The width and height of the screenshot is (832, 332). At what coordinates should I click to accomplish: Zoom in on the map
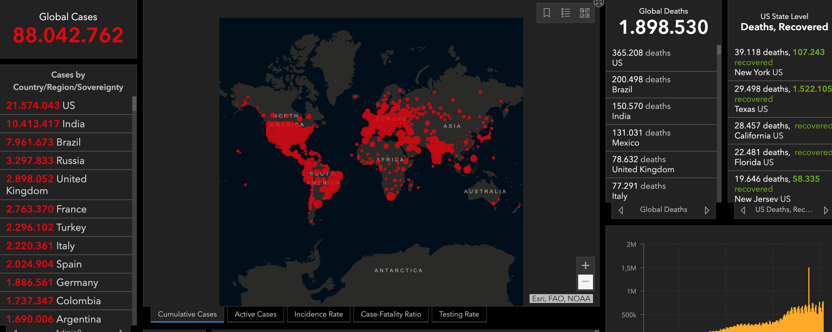click(585, 266)
